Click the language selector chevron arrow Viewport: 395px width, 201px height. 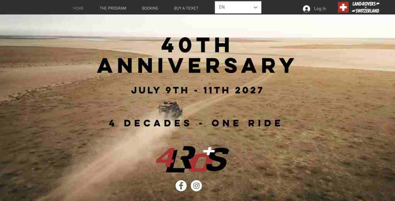coord(256,7)
